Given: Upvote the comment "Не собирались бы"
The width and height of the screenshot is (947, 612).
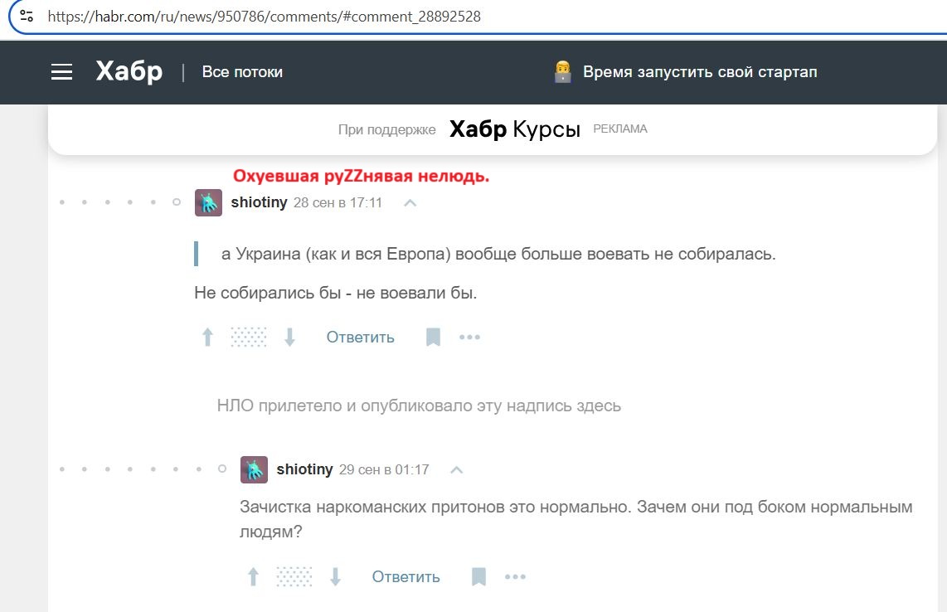Looking at the screenshot, I should coord(207,338).
